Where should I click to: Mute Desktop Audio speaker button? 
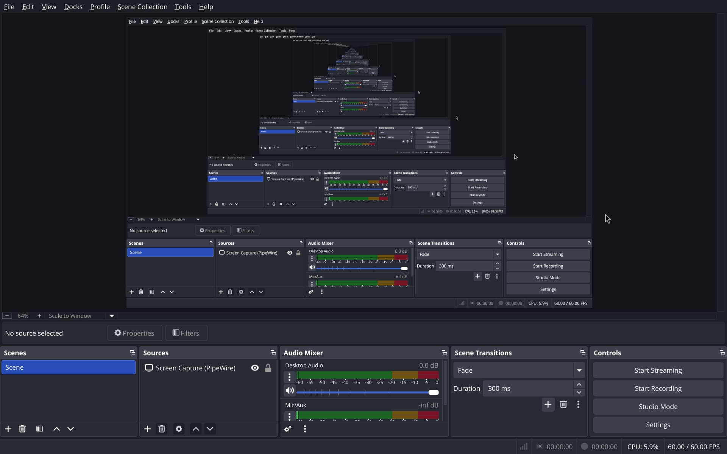point(290,390)
